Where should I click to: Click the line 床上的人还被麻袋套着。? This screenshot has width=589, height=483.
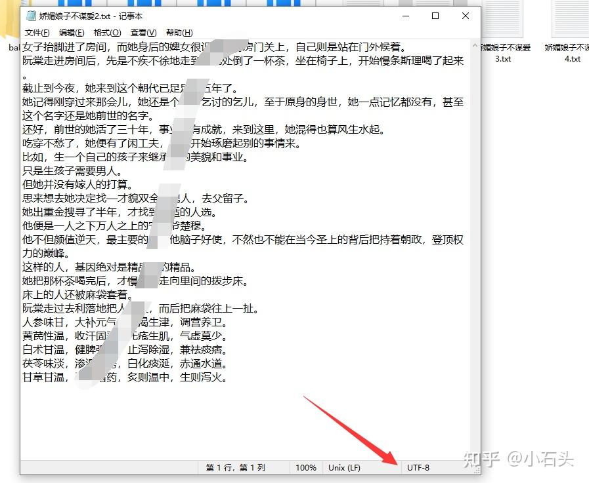[x=77, y=295]
